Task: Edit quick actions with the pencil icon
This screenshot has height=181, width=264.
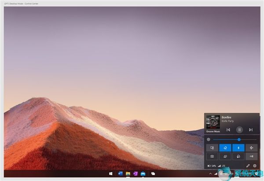Action: (248, 166)
